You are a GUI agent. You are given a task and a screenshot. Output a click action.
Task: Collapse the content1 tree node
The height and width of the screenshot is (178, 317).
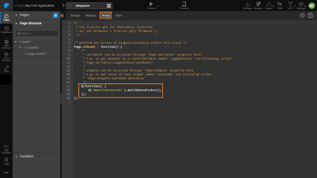click(20, 47)
